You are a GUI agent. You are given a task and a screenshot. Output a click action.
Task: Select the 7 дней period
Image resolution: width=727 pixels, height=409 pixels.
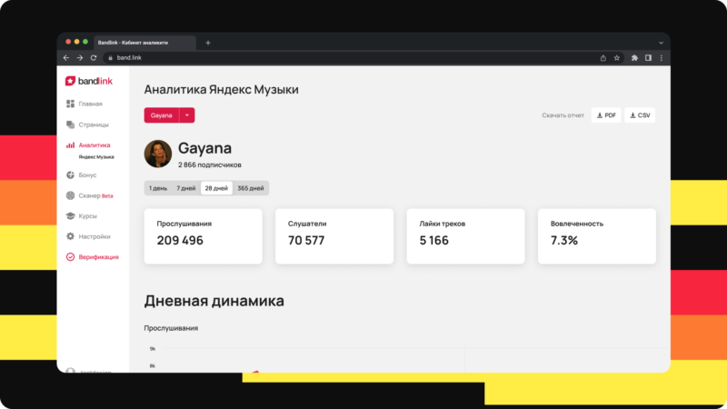tap(185, 188)
